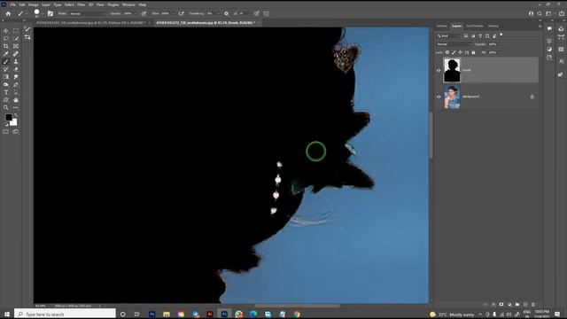The width and height of the screenshot is (567, 319).
Task: Click the add layer mask icon
Action: point(501,305)
